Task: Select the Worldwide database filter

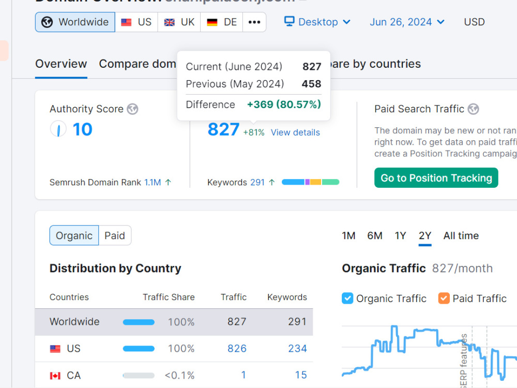Action: (75, 22)
